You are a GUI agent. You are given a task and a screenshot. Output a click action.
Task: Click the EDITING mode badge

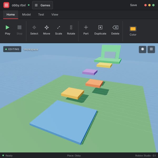pos(12,49)
